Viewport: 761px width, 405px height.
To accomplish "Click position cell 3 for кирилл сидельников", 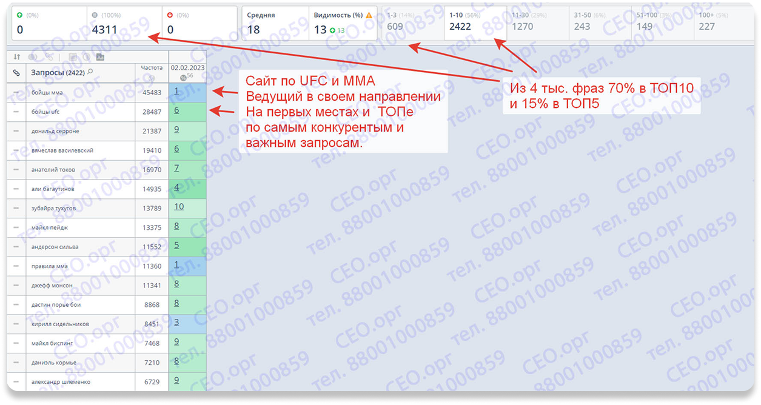I will [x=176, y=323].
